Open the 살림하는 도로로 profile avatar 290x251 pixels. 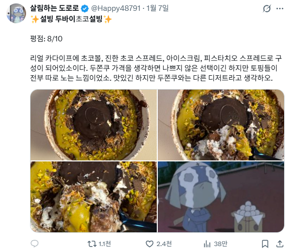[x=16, y=13]
